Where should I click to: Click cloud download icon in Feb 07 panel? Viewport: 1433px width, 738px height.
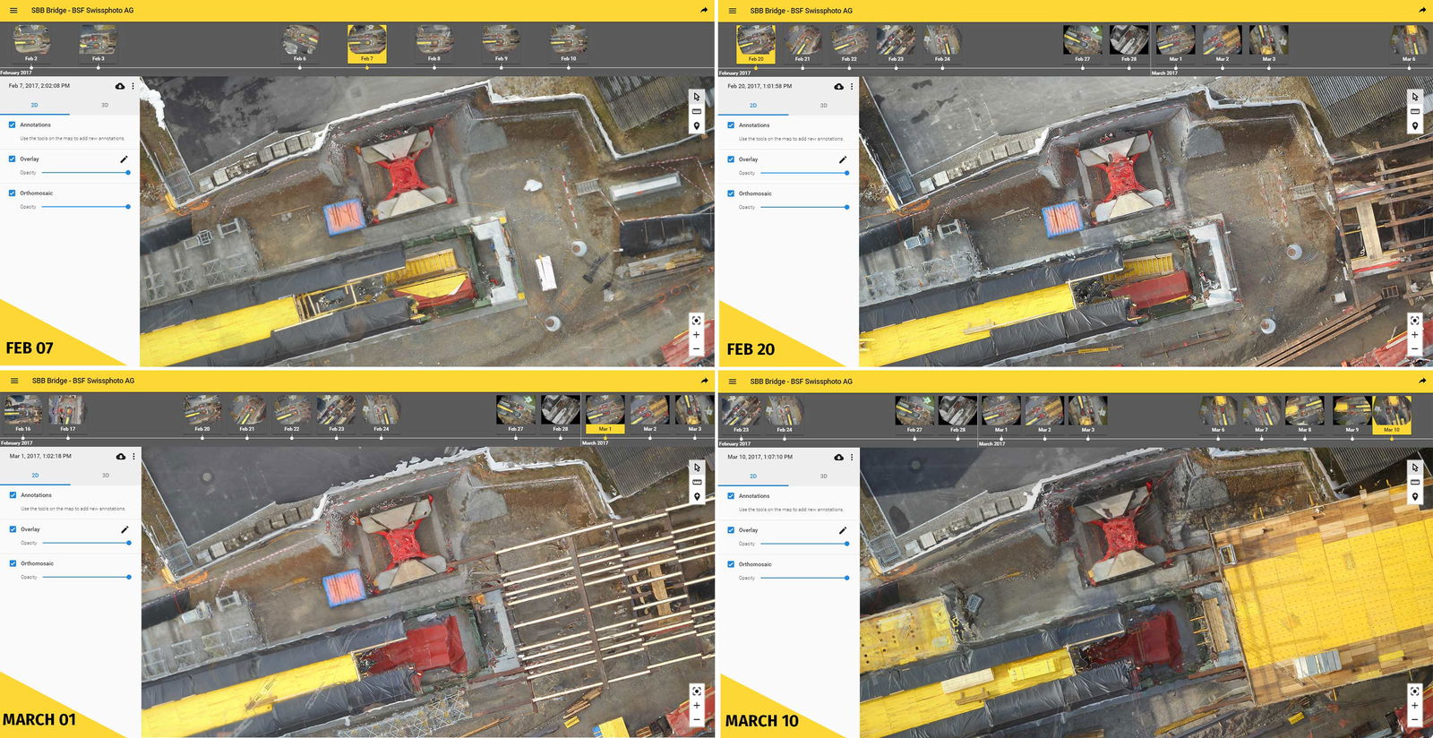pyautogui.click(x=120, y=86)
